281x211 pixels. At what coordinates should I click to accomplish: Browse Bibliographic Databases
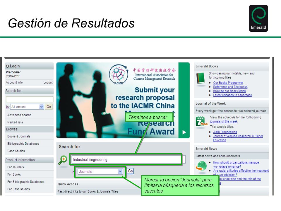coord(23,144)
